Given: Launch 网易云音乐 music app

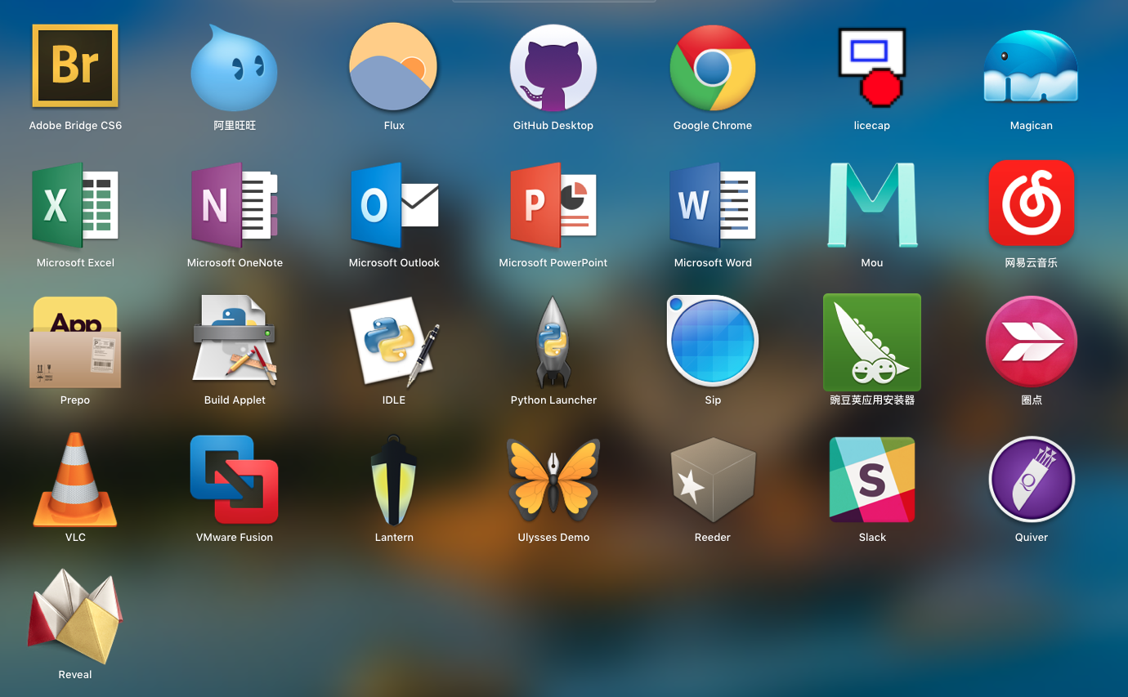Looking at the screenshot, I should coord(1031,203).
